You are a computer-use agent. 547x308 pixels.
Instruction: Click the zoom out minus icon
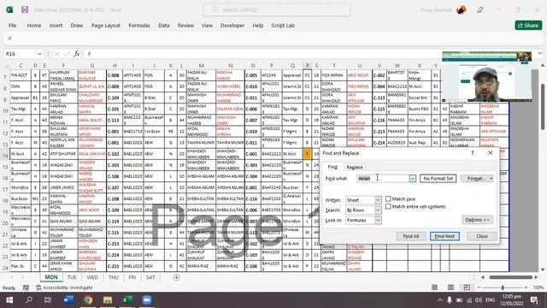479,287
